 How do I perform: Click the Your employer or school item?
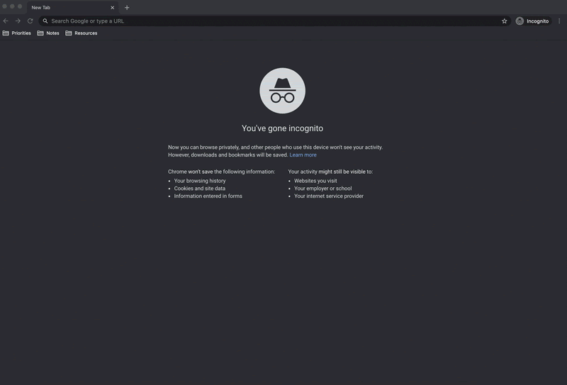click(323, 188)
